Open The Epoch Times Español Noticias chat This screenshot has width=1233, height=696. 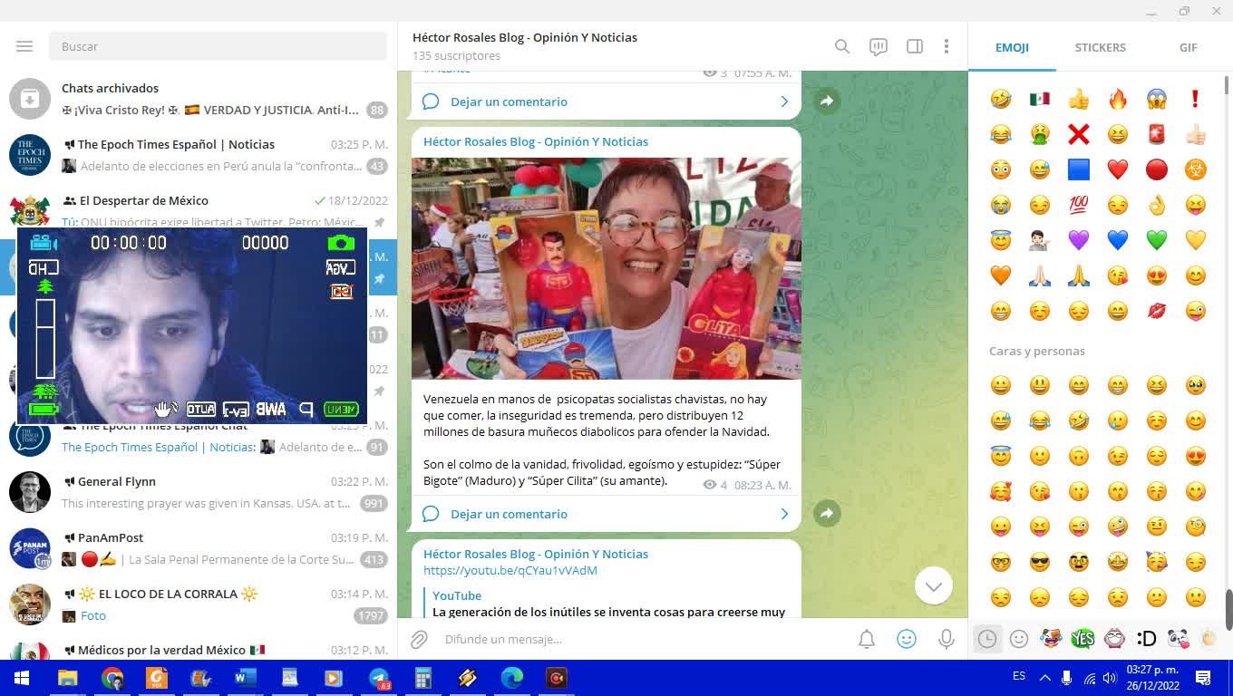coord(199,155)
